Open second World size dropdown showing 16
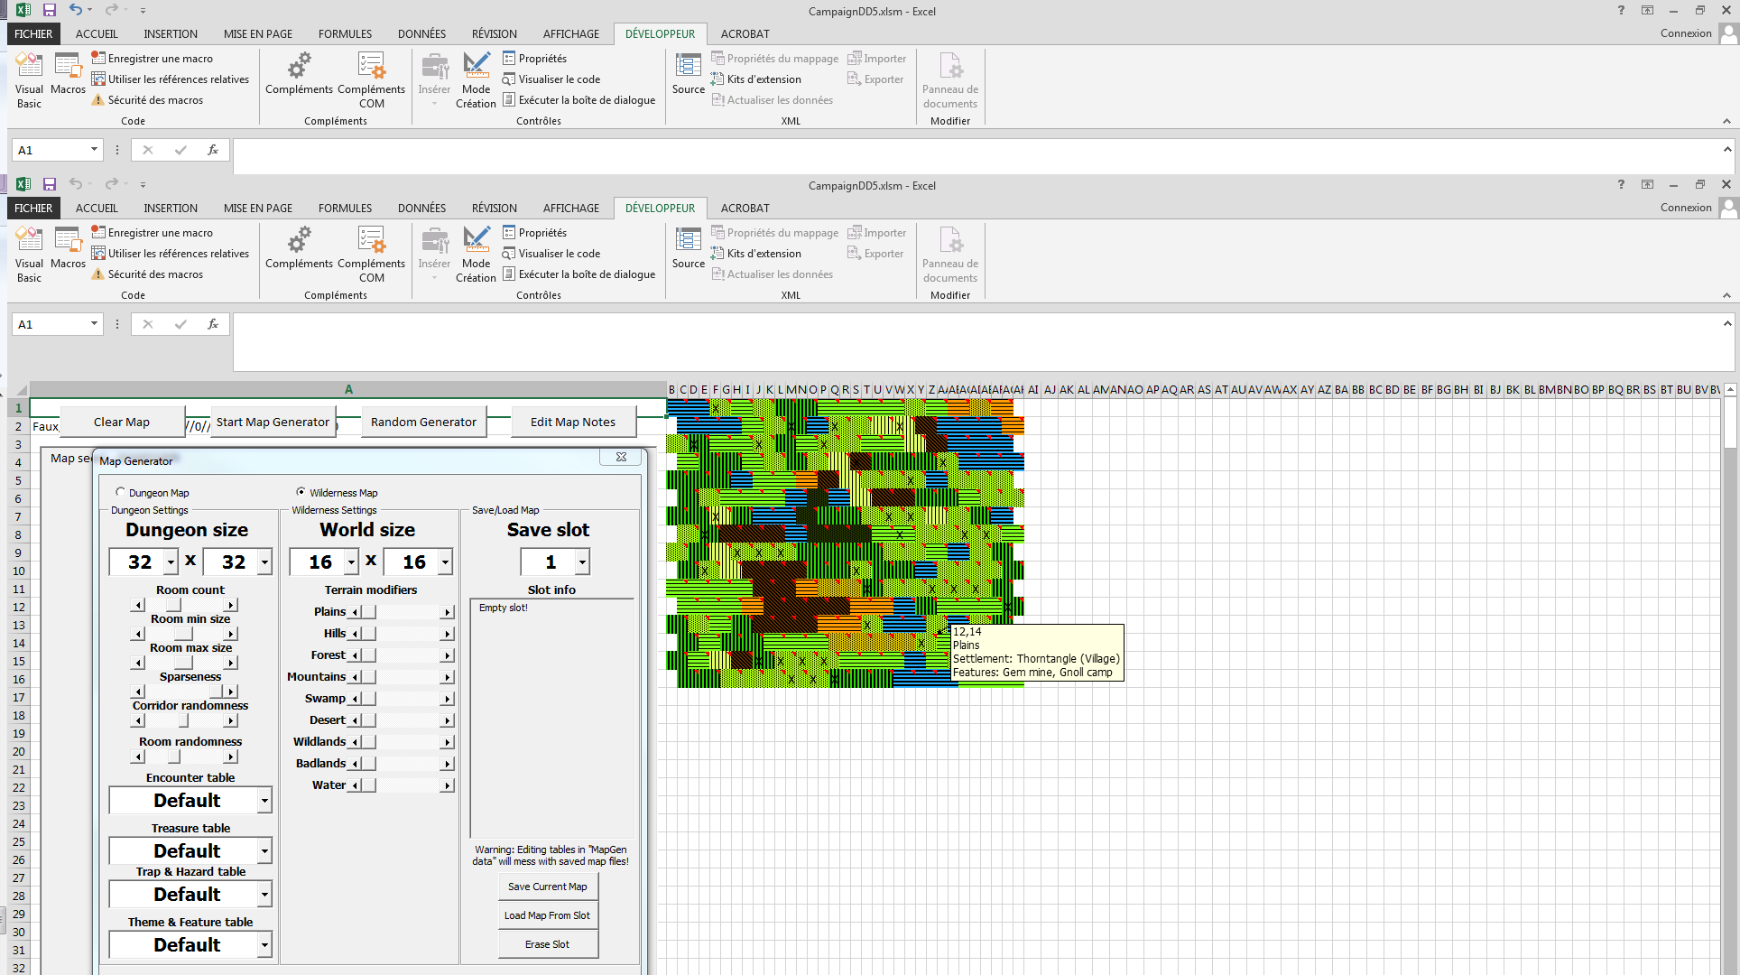Viewport: 1740px width, 975px height. [x=445, y=562]
